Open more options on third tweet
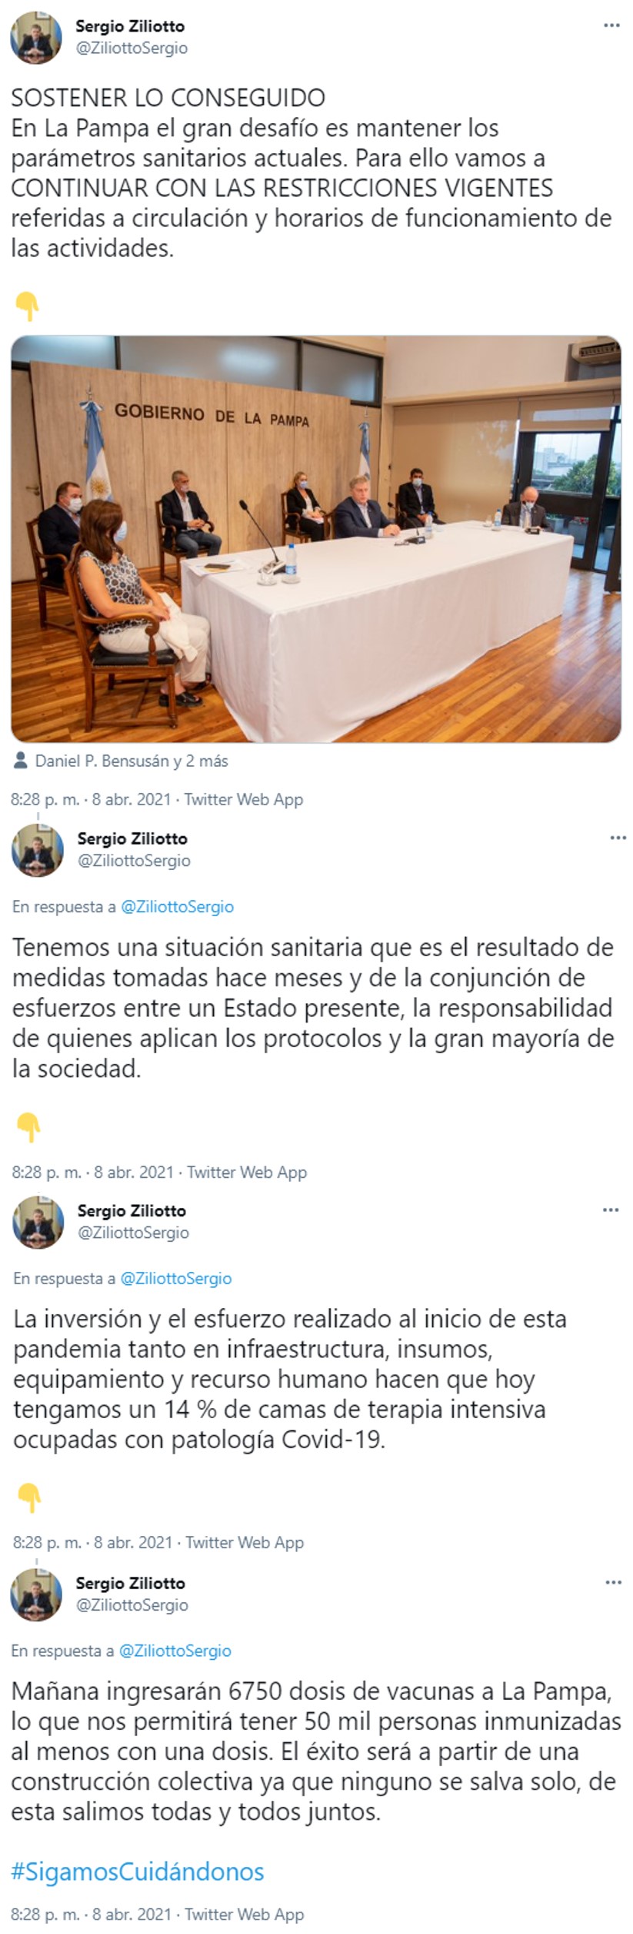Viewport: 633px width, 1934px height. (x=611, y=1210)
